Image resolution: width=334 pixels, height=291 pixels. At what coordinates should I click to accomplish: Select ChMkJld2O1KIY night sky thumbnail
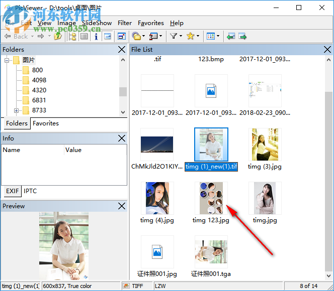coord(157,144)
